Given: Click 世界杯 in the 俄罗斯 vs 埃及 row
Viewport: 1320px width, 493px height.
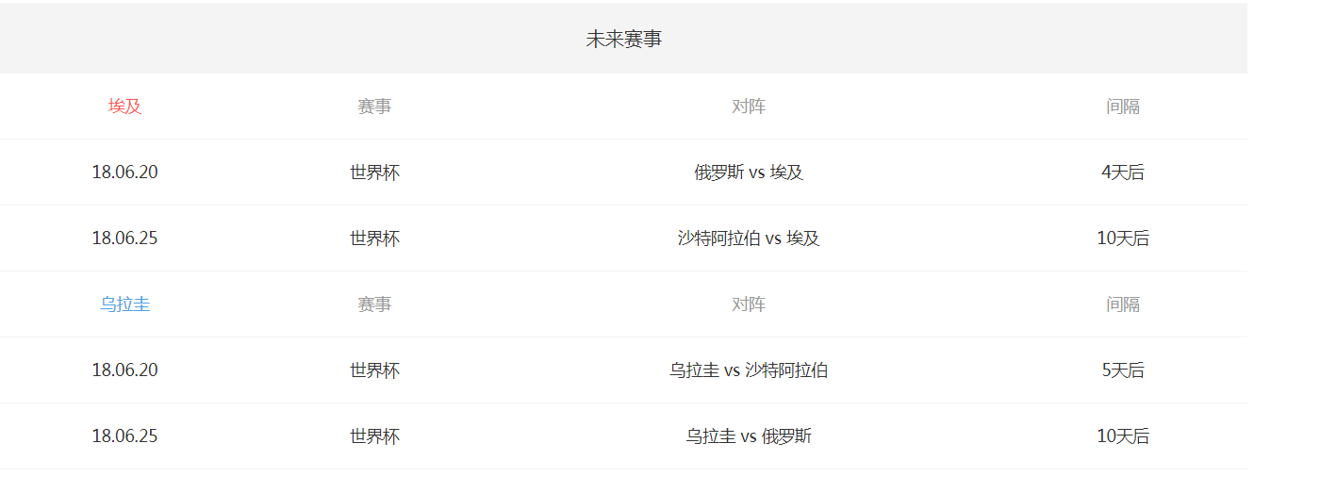Looking at the screenshot, I should coord(374,173).
